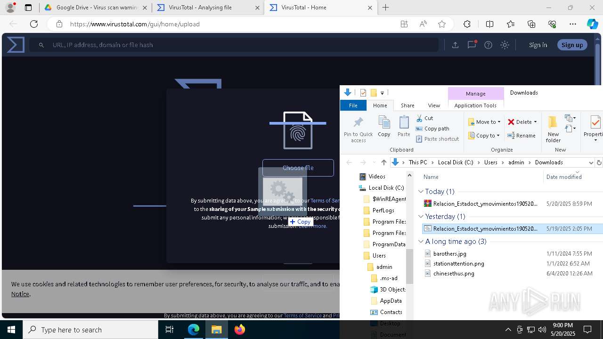Open the Tab actions menu icon

[x=28, y=8]
